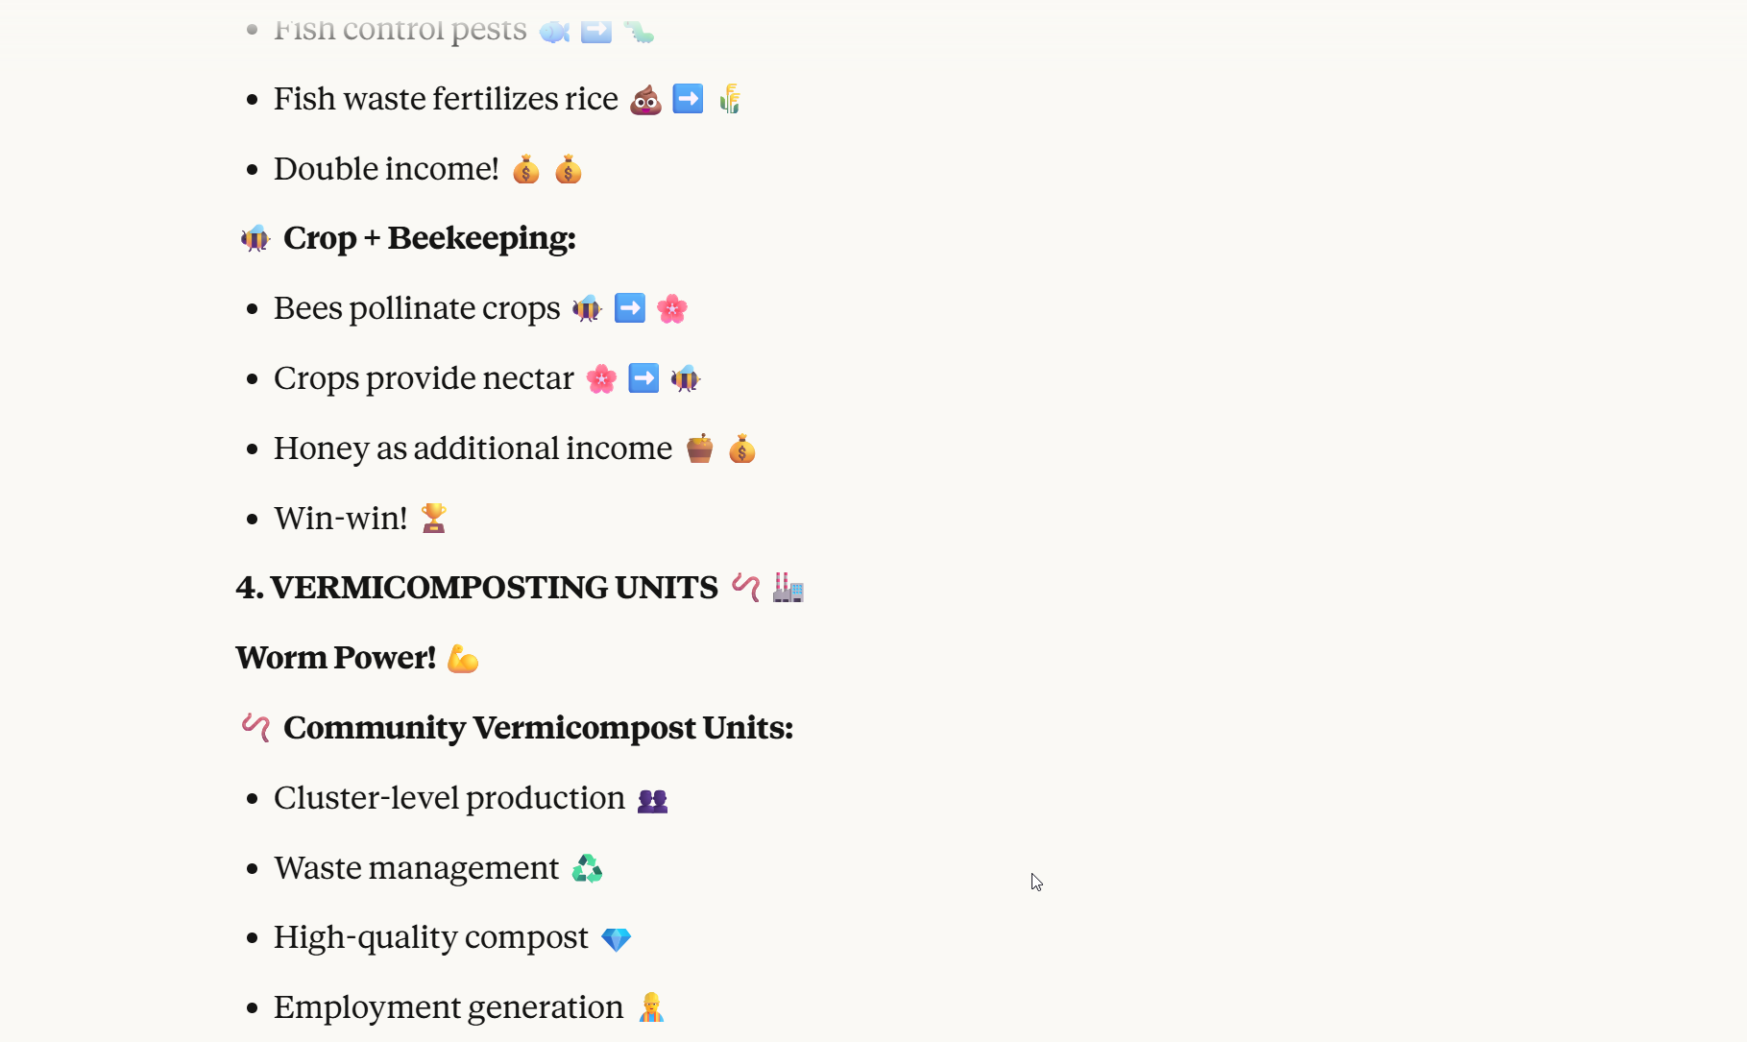Click the green recycling symbol emoji

click(x=587, y=869)
